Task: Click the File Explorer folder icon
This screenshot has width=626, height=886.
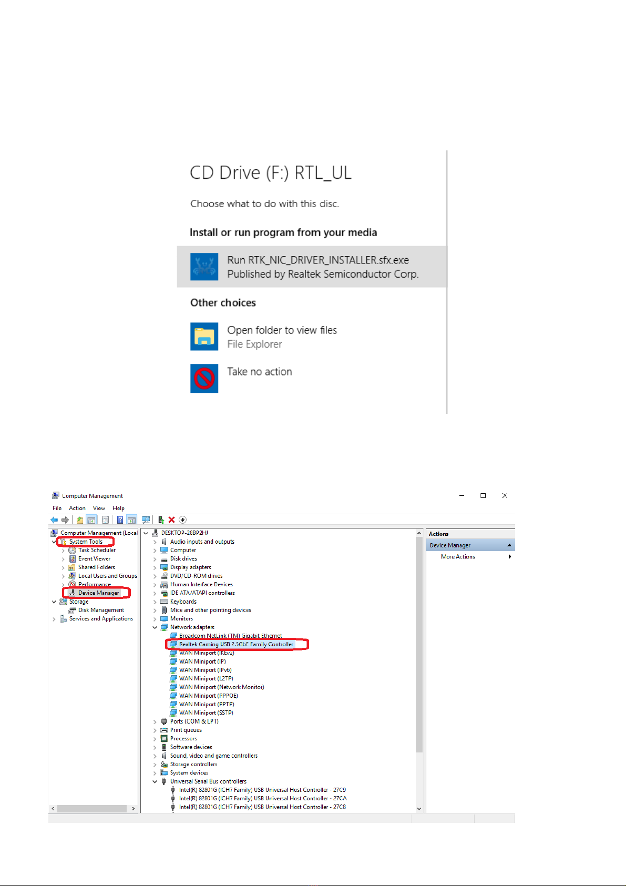Action: 204,337
